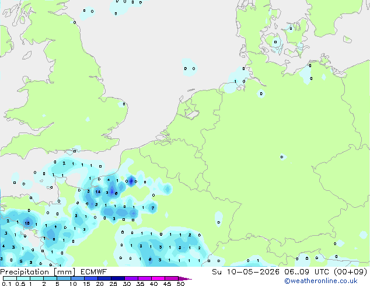Pick the legend swatch between 20 and 25
The height and width of the screenshot is (286, 370).
click(x=104, y=278)
